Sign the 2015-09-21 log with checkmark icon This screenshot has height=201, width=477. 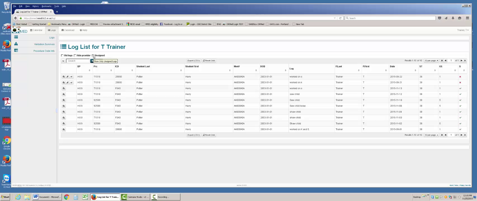pos(71,82)
